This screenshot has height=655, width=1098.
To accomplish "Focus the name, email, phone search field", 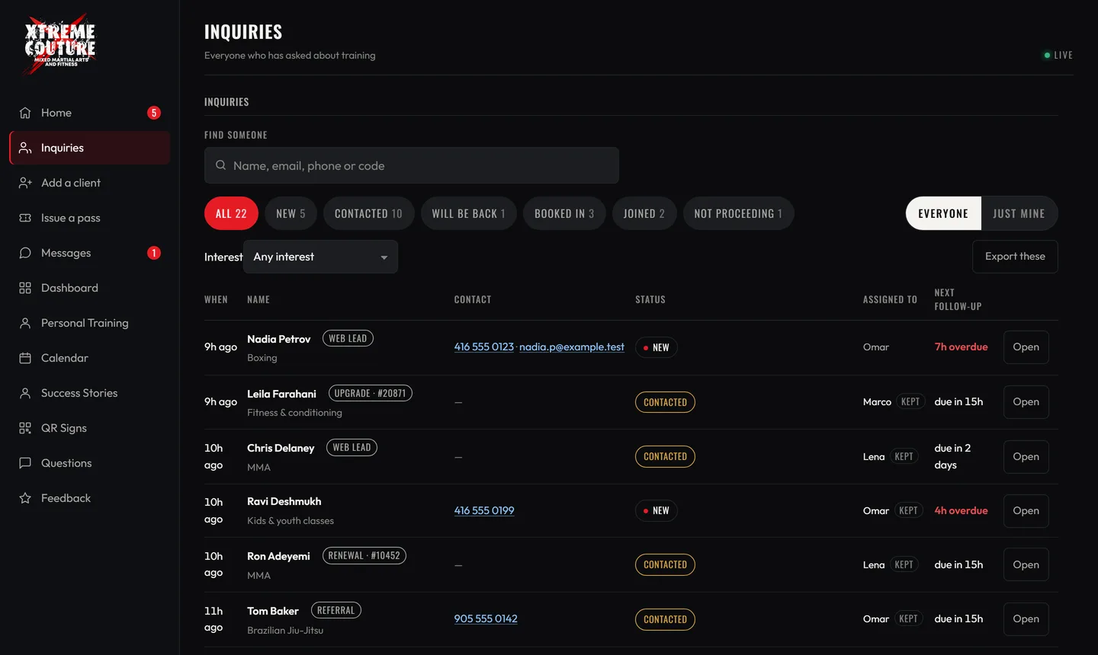I will click(x=412, y=165).
